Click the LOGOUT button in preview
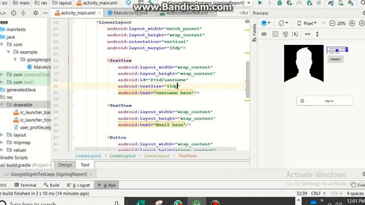 (x=335, y=59)
